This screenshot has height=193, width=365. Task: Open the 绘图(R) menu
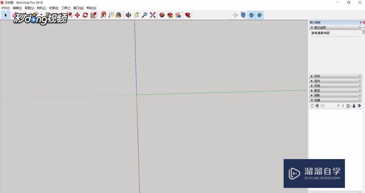[x=54, y=8]
